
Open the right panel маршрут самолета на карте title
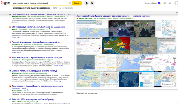point(113,16)
